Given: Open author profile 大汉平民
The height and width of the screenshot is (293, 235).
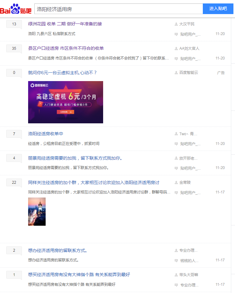Looking at the screenshot, I should coord(187,24).
